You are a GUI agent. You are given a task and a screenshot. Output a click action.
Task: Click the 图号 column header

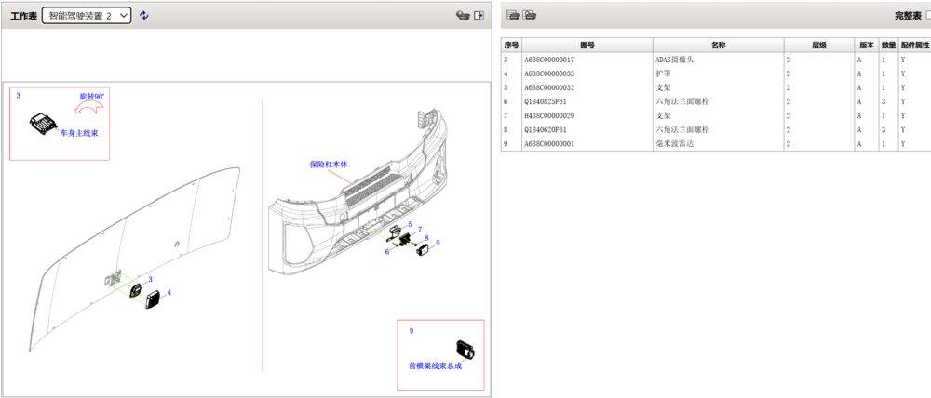coord(587,45)
